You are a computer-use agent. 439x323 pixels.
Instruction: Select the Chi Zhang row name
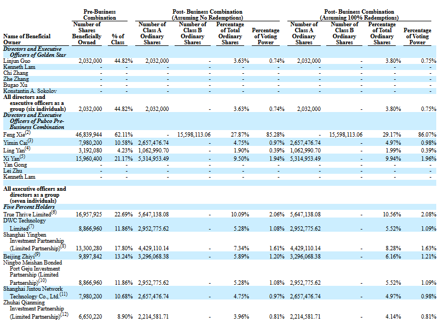click(x=16, y=73)
